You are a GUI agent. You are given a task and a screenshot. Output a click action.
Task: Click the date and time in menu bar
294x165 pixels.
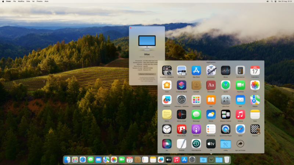click(285, 1)
